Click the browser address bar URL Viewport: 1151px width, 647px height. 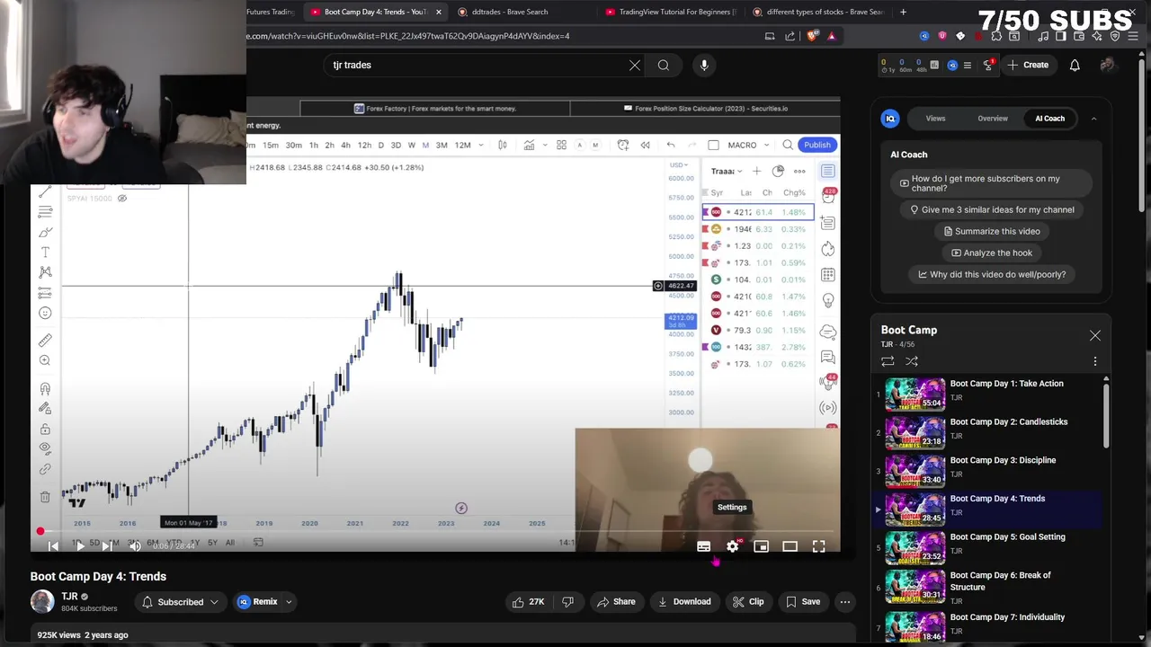[408, 36]
